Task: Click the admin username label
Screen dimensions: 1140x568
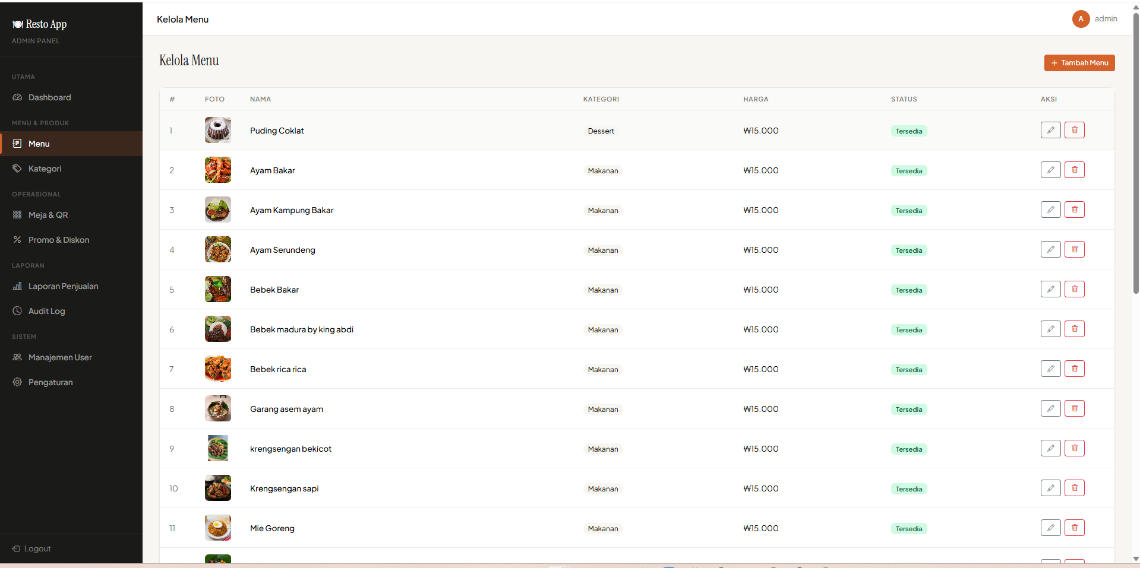Action: 1106,19
